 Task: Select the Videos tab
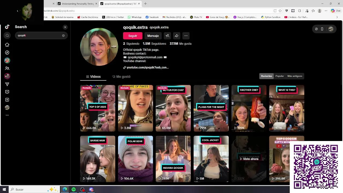[x=93, y=77]
